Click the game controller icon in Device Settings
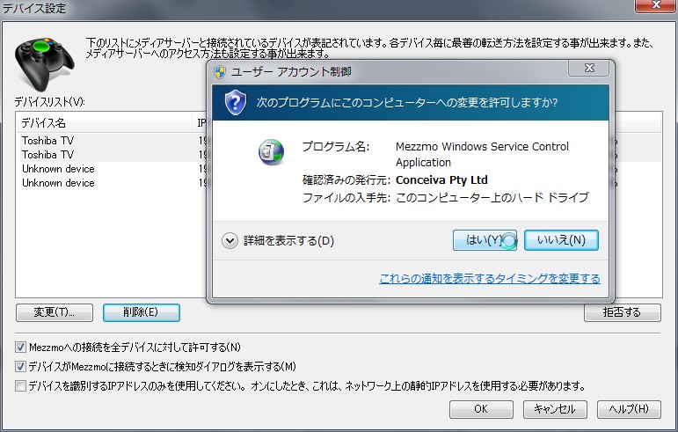Viewport: 678px width, 432px height. tap(44, 63)
